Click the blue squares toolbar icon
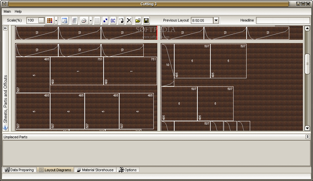This screenshot has height=181, width=313. click(105, 20)
